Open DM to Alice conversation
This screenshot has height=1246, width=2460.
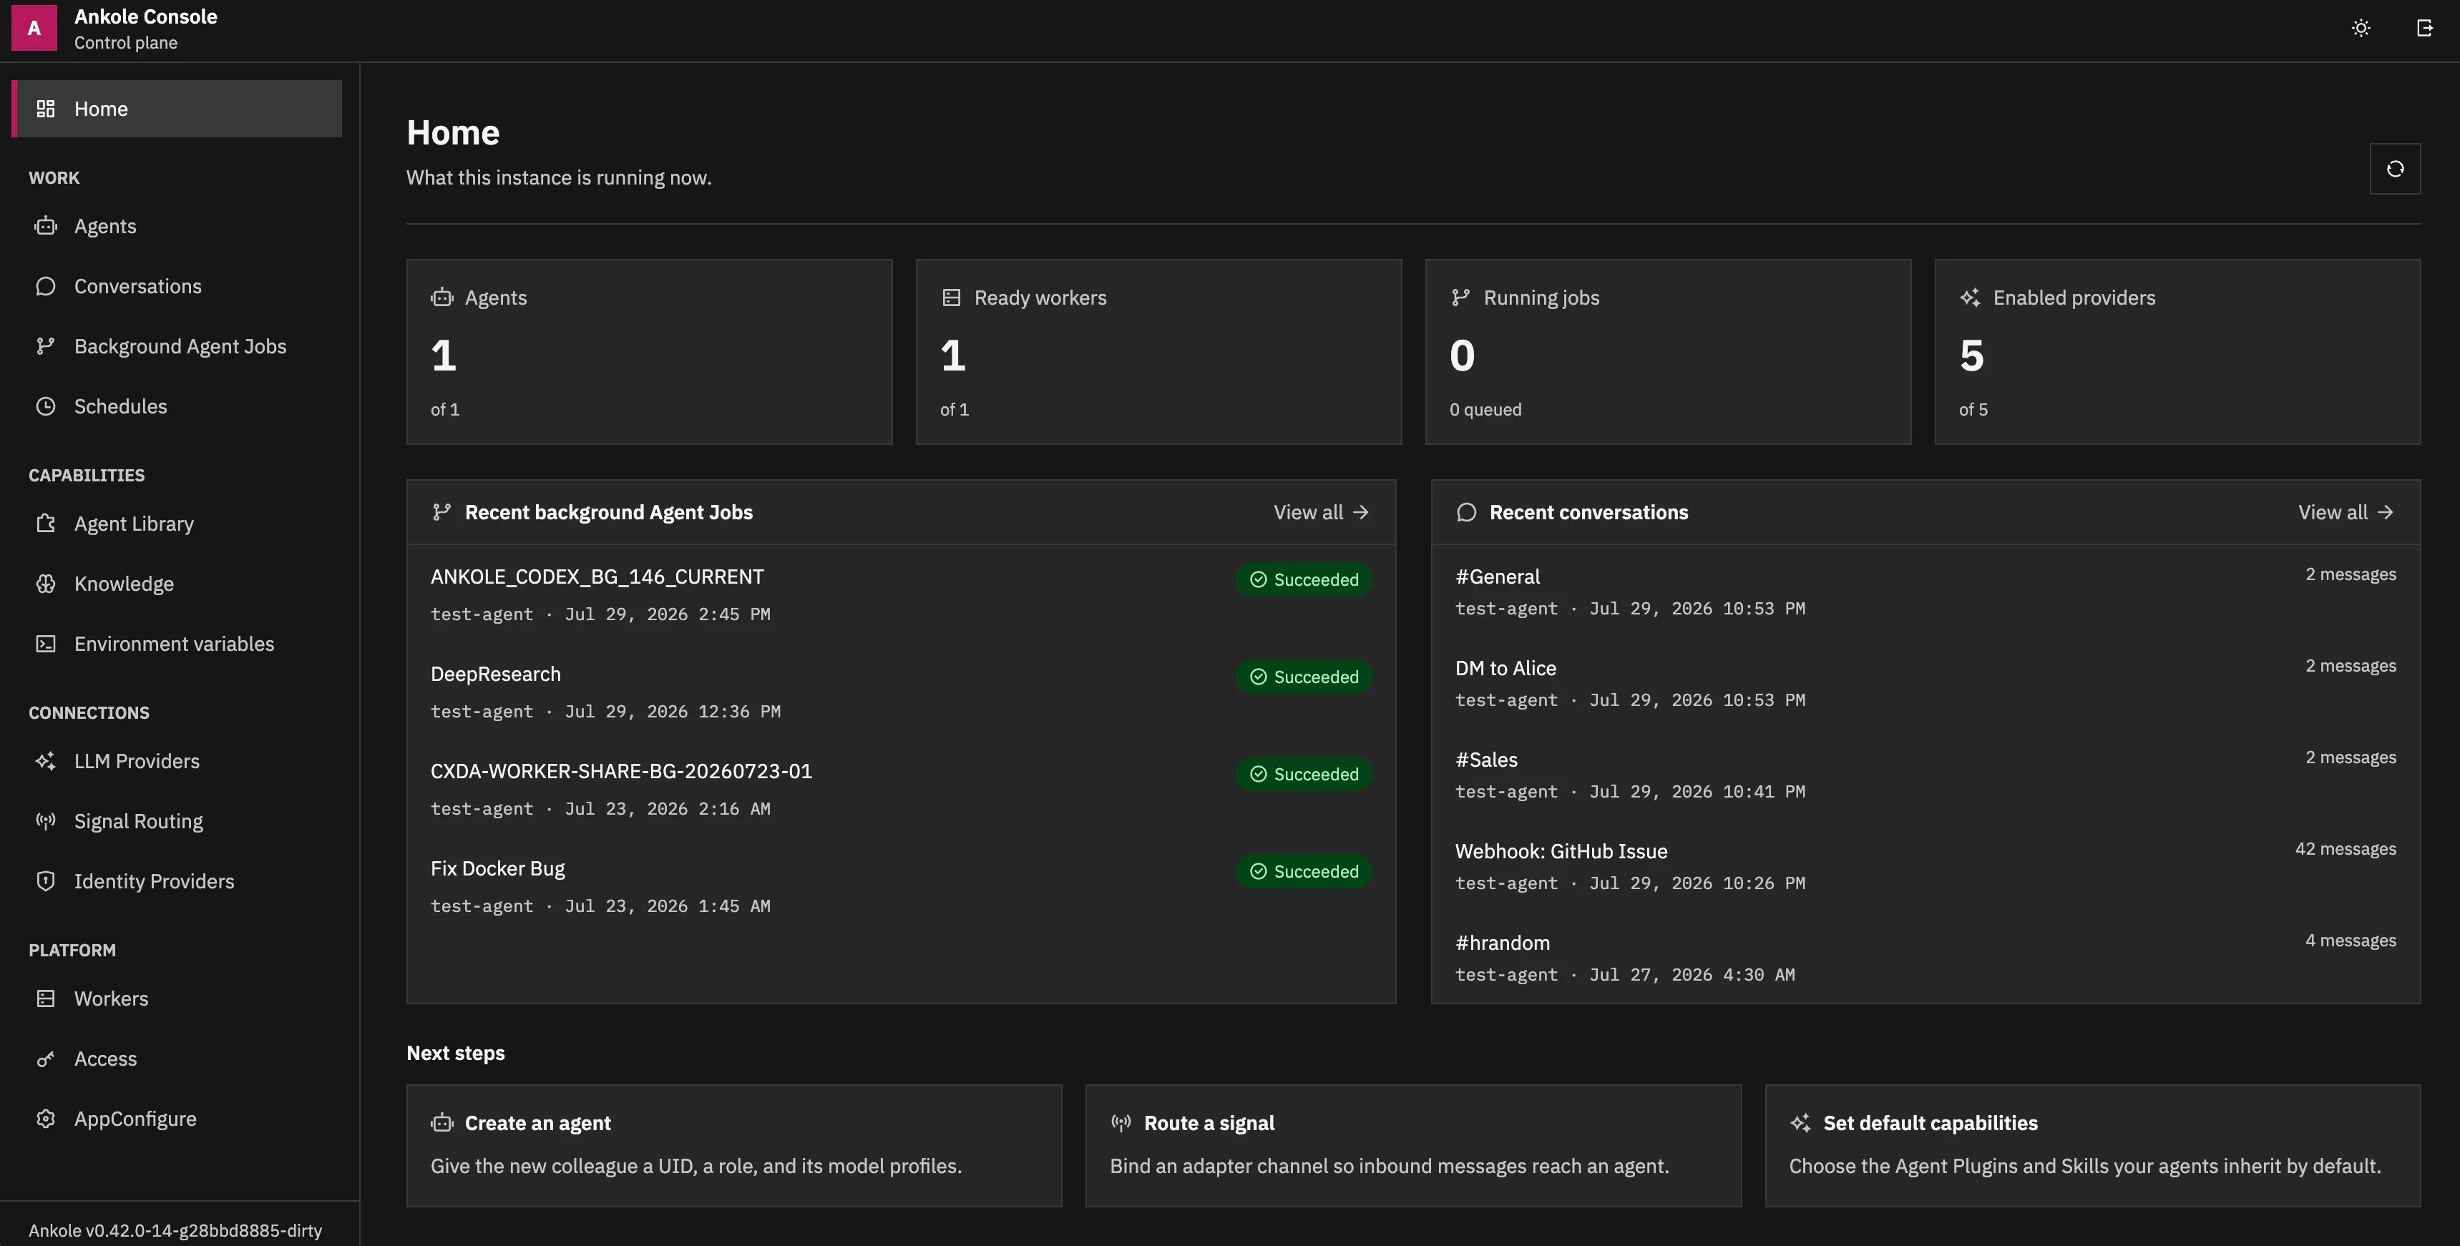coord(1925,684)
